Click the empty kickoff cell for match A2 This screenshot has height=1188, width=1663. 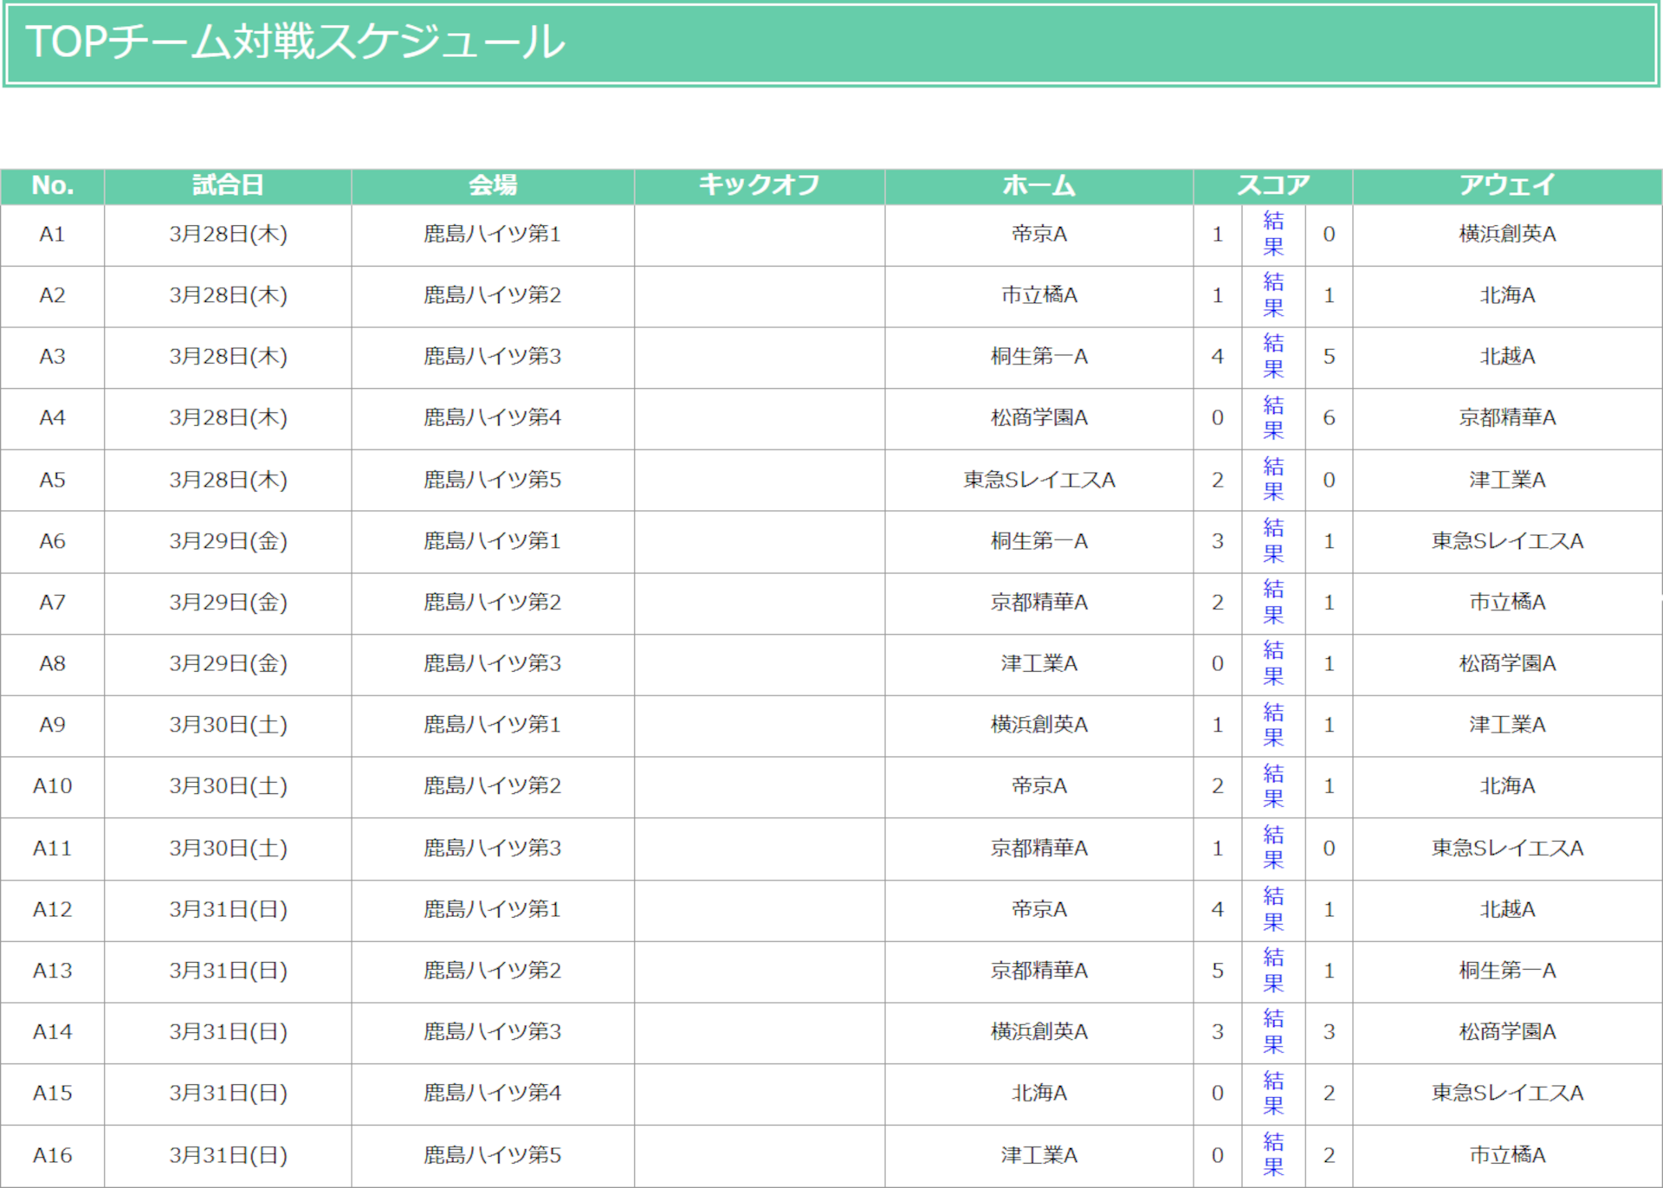click(758, 296)
